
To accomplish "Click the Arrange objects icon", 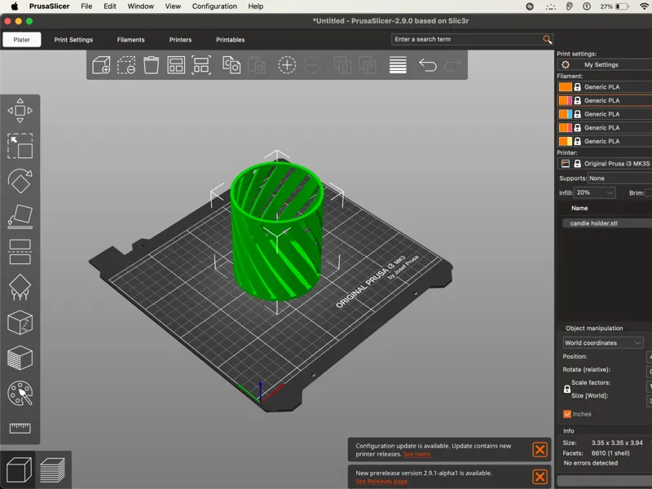I will pos(176,65).
